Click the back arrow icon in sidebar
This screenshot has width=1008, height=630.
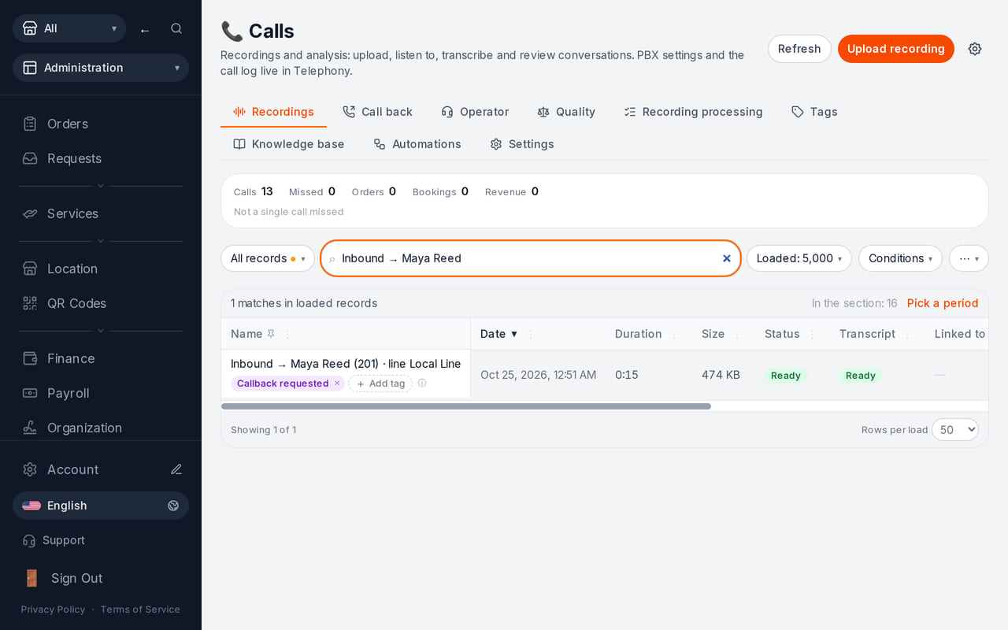click(145, 29)
